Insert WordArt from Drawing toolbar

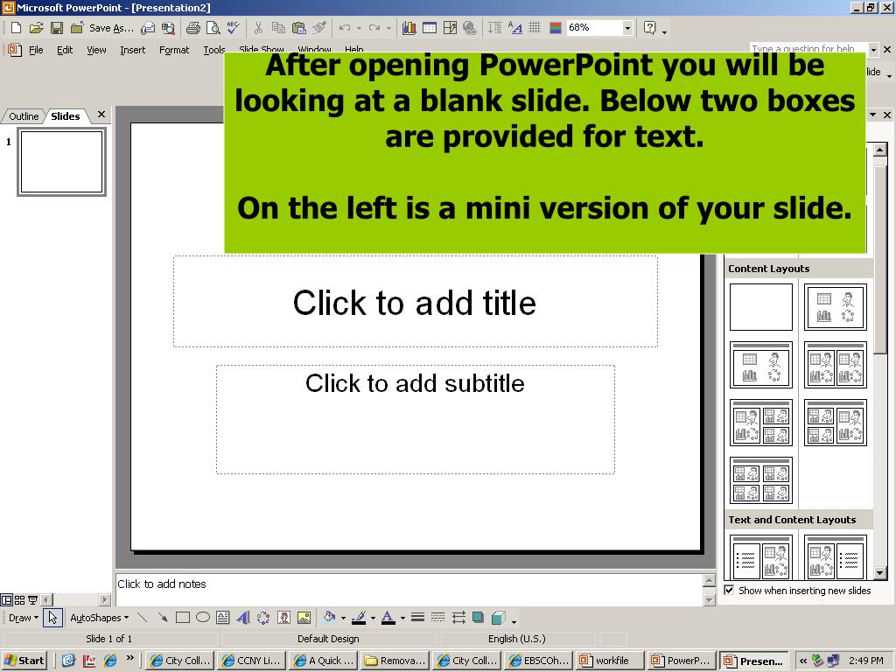[243, 618]
